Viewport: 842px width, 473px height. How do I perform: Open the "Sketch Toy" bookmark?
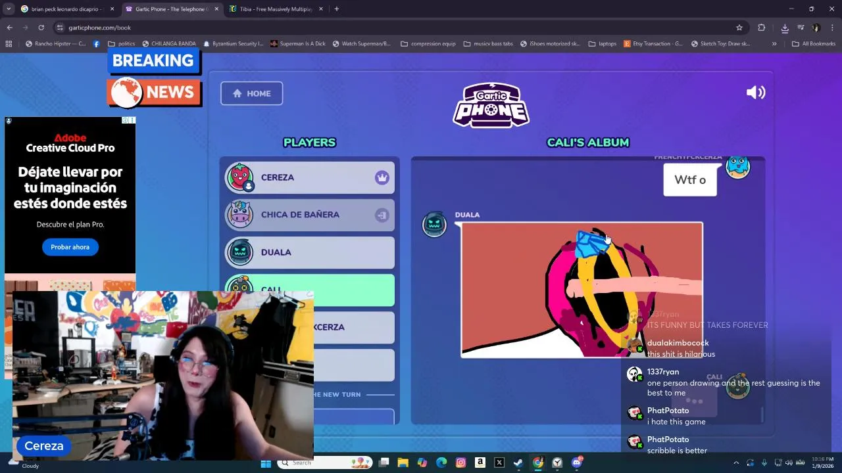tap(720, 44)
